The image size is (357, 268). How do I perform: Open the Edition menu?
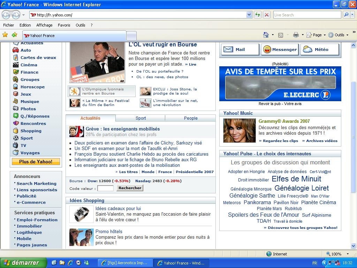25,25
